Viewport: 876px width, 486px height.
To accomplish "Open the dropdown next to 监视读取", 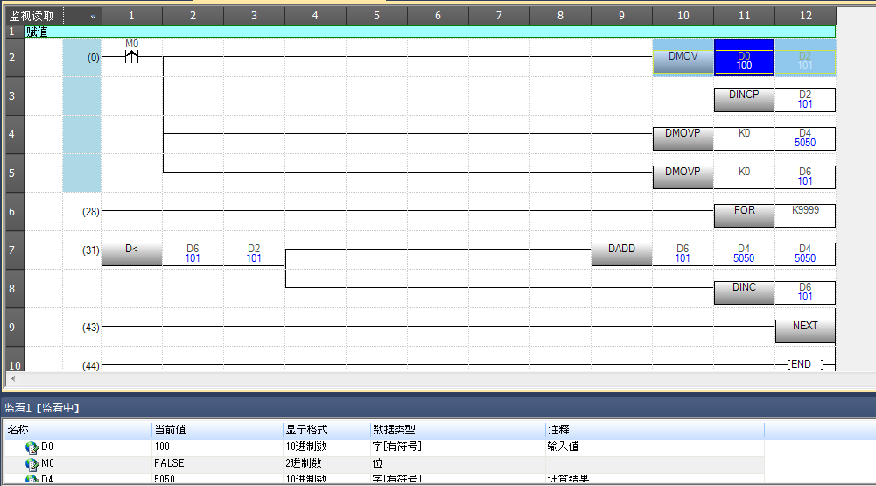I will [x=93, y=16].
